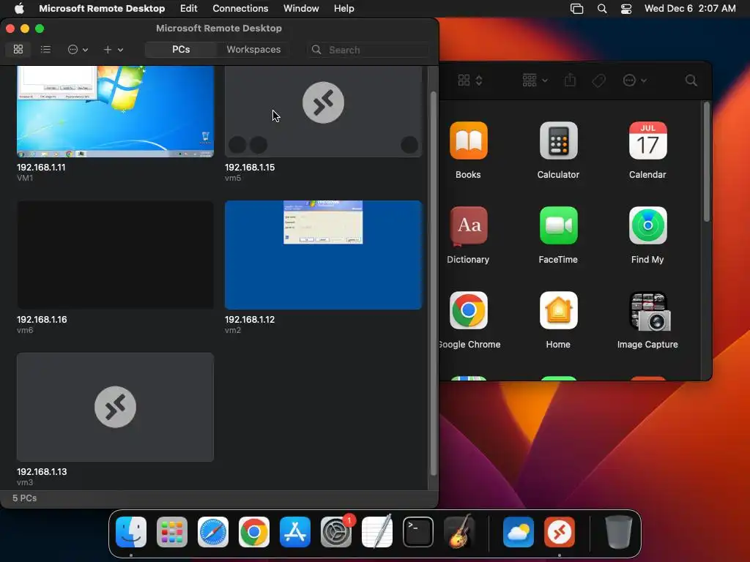This screenshot has height=562, width=750.
Task: Click the Finder Share button
Action: click(x=570, y=80)
